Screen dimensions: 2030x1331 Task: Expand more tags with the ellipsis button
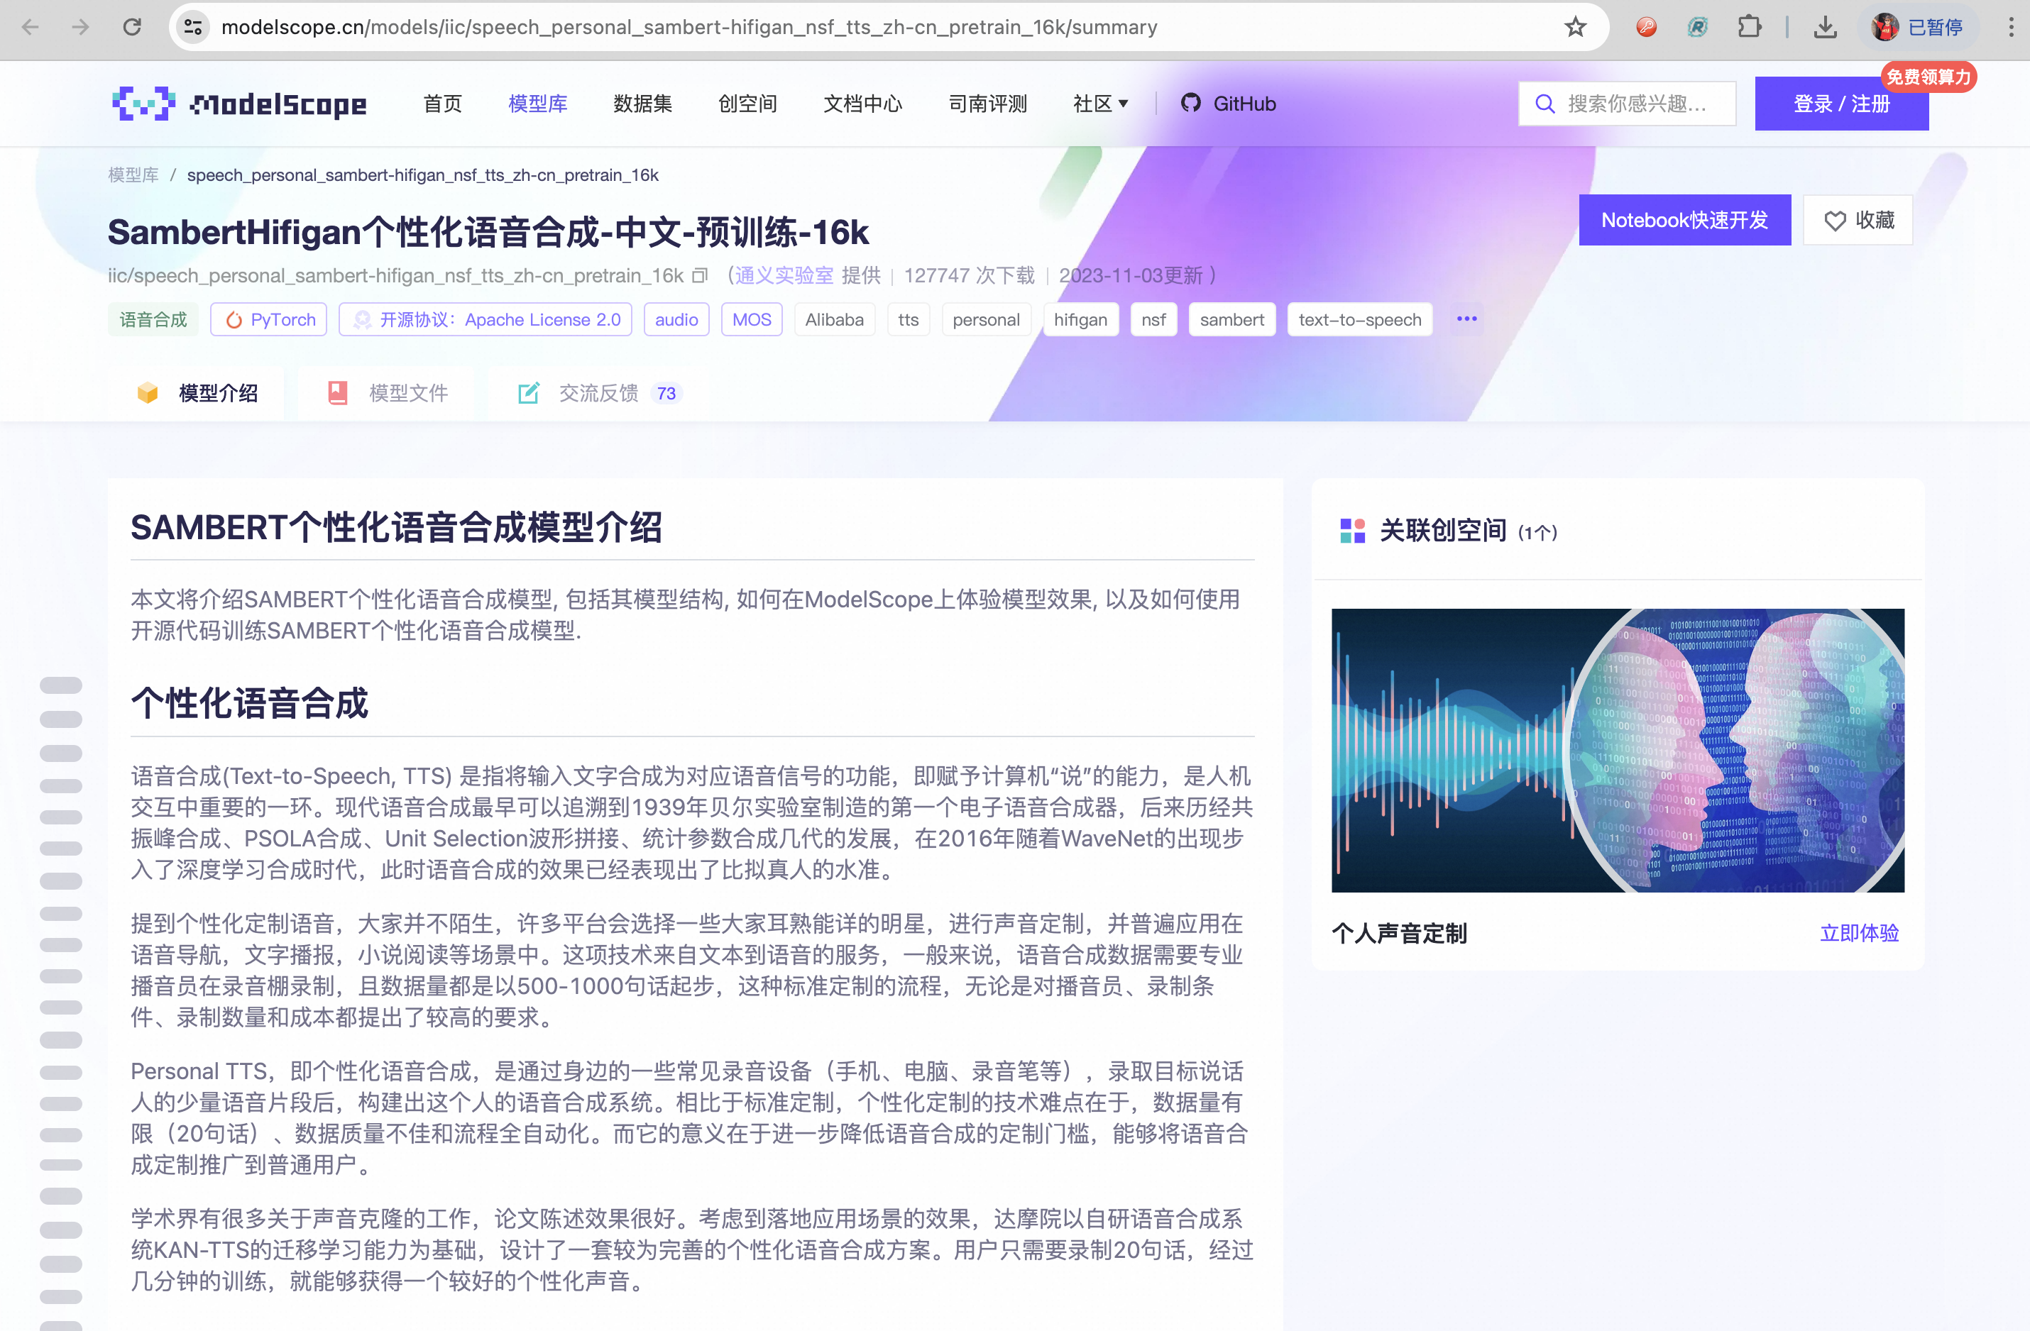[1466, 319]
